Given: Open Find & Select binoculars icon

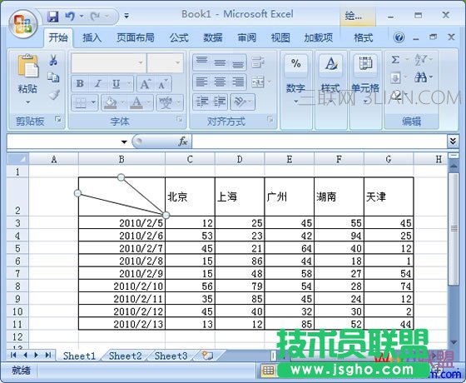Looking at the screenshot, I should (421, 77).
